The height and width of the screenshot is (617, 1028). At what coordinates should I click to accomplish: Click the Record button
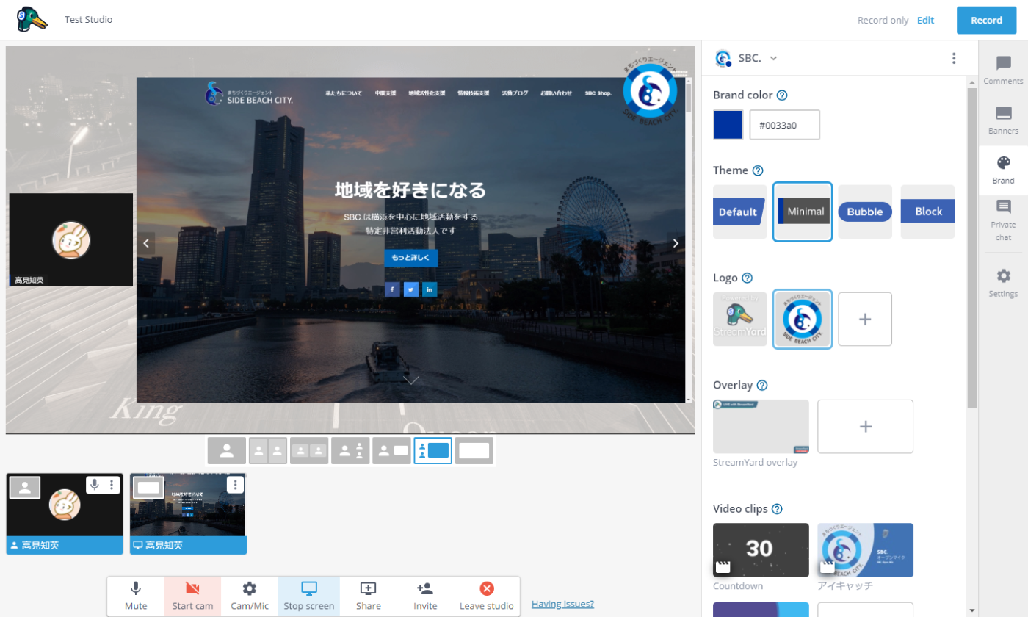pyautogui.click(x=986, y=21)
